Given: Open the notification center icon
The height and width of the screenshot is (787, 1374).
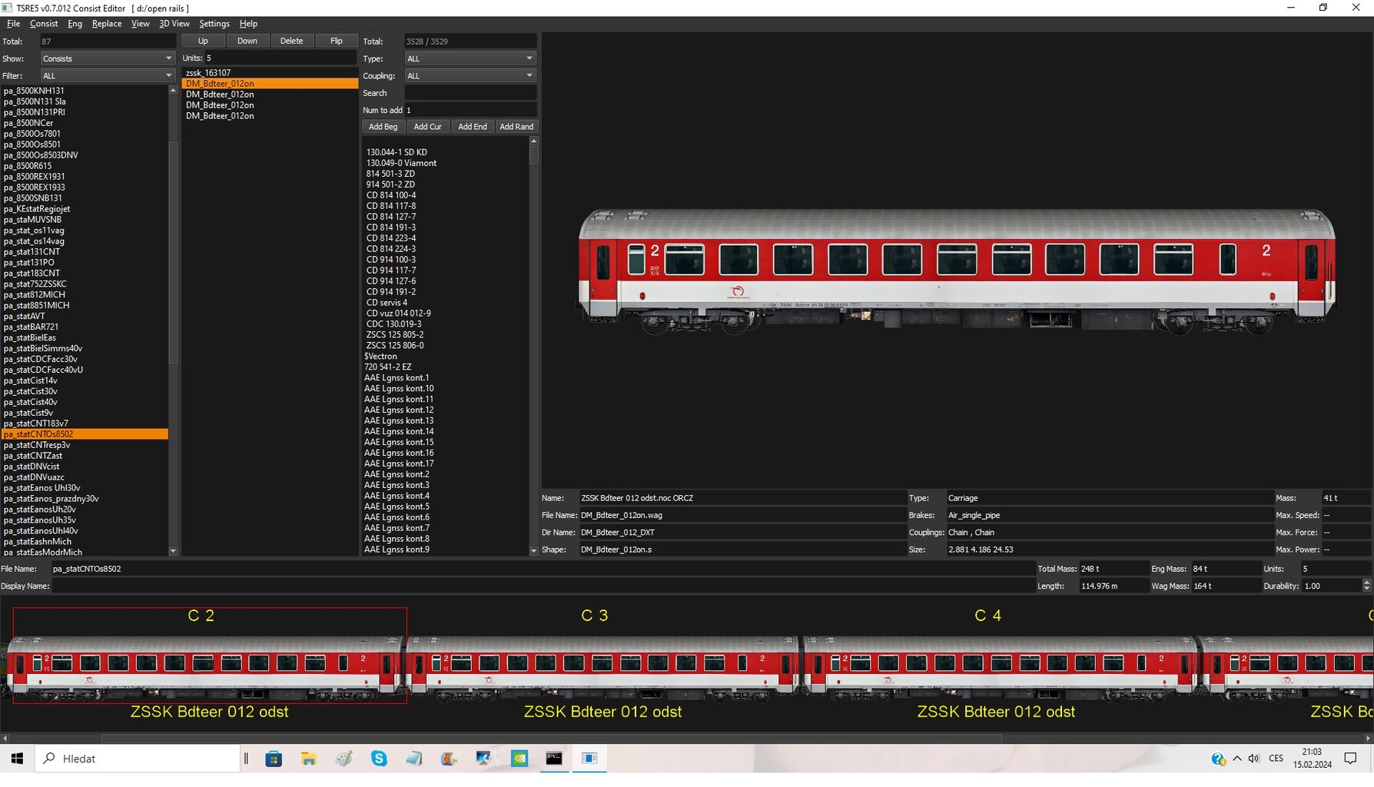Looking at the screenshot, I should click(x=1350, y=759).
